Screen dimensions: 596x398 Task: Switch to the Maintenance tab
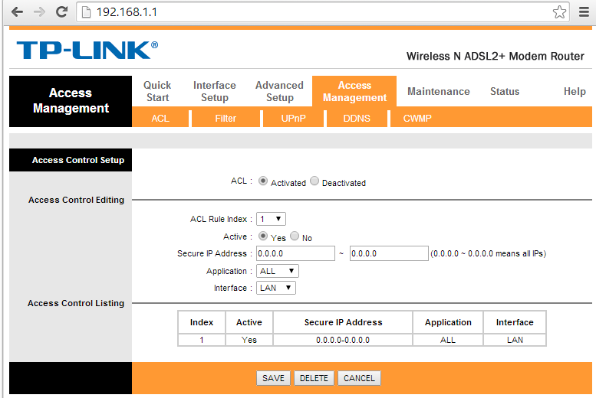tap(438, 91)
